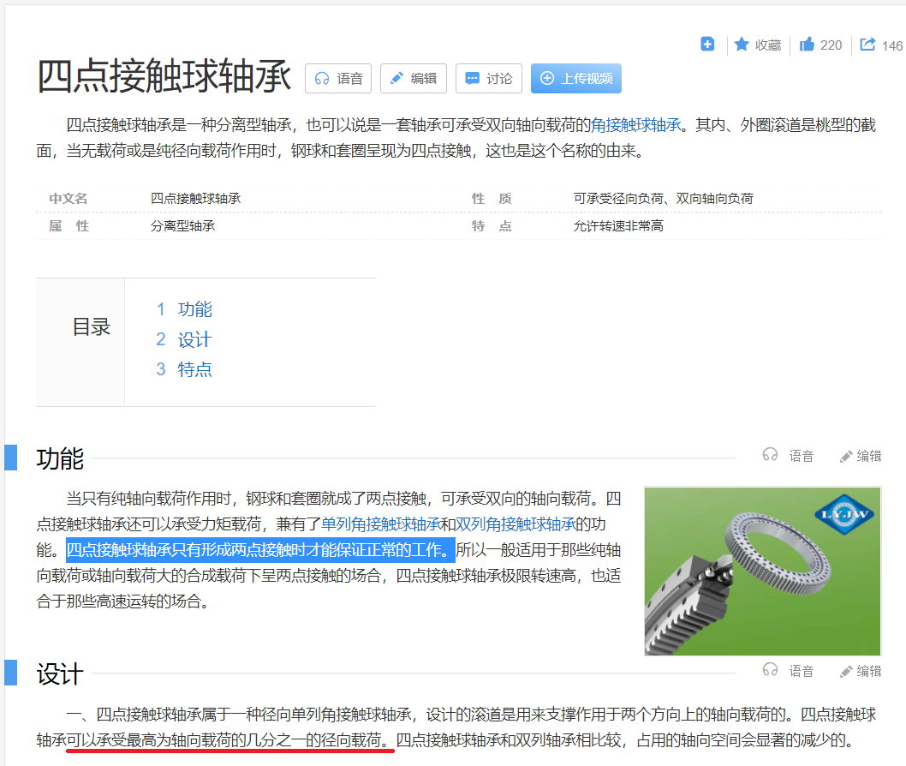Click the thumbs-up like icon
Image resolution: width=906 pixels, height=766 pixels.
click(808, 45)
